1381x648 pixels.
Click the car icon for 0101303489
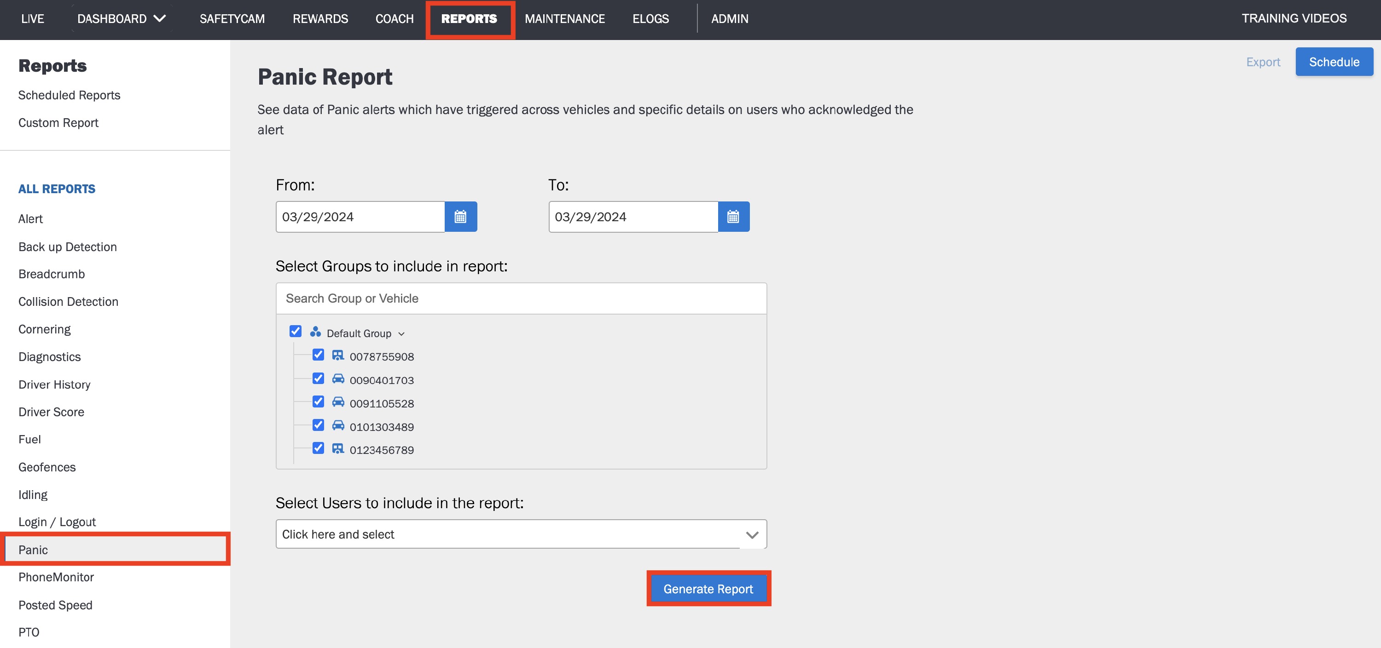(x=338, y=426)
